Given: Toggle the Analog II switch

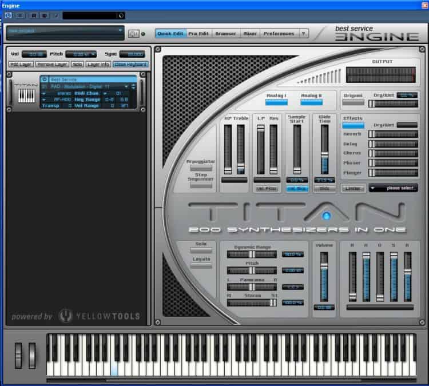Looking at the screenshot, I should click(311, 102).
